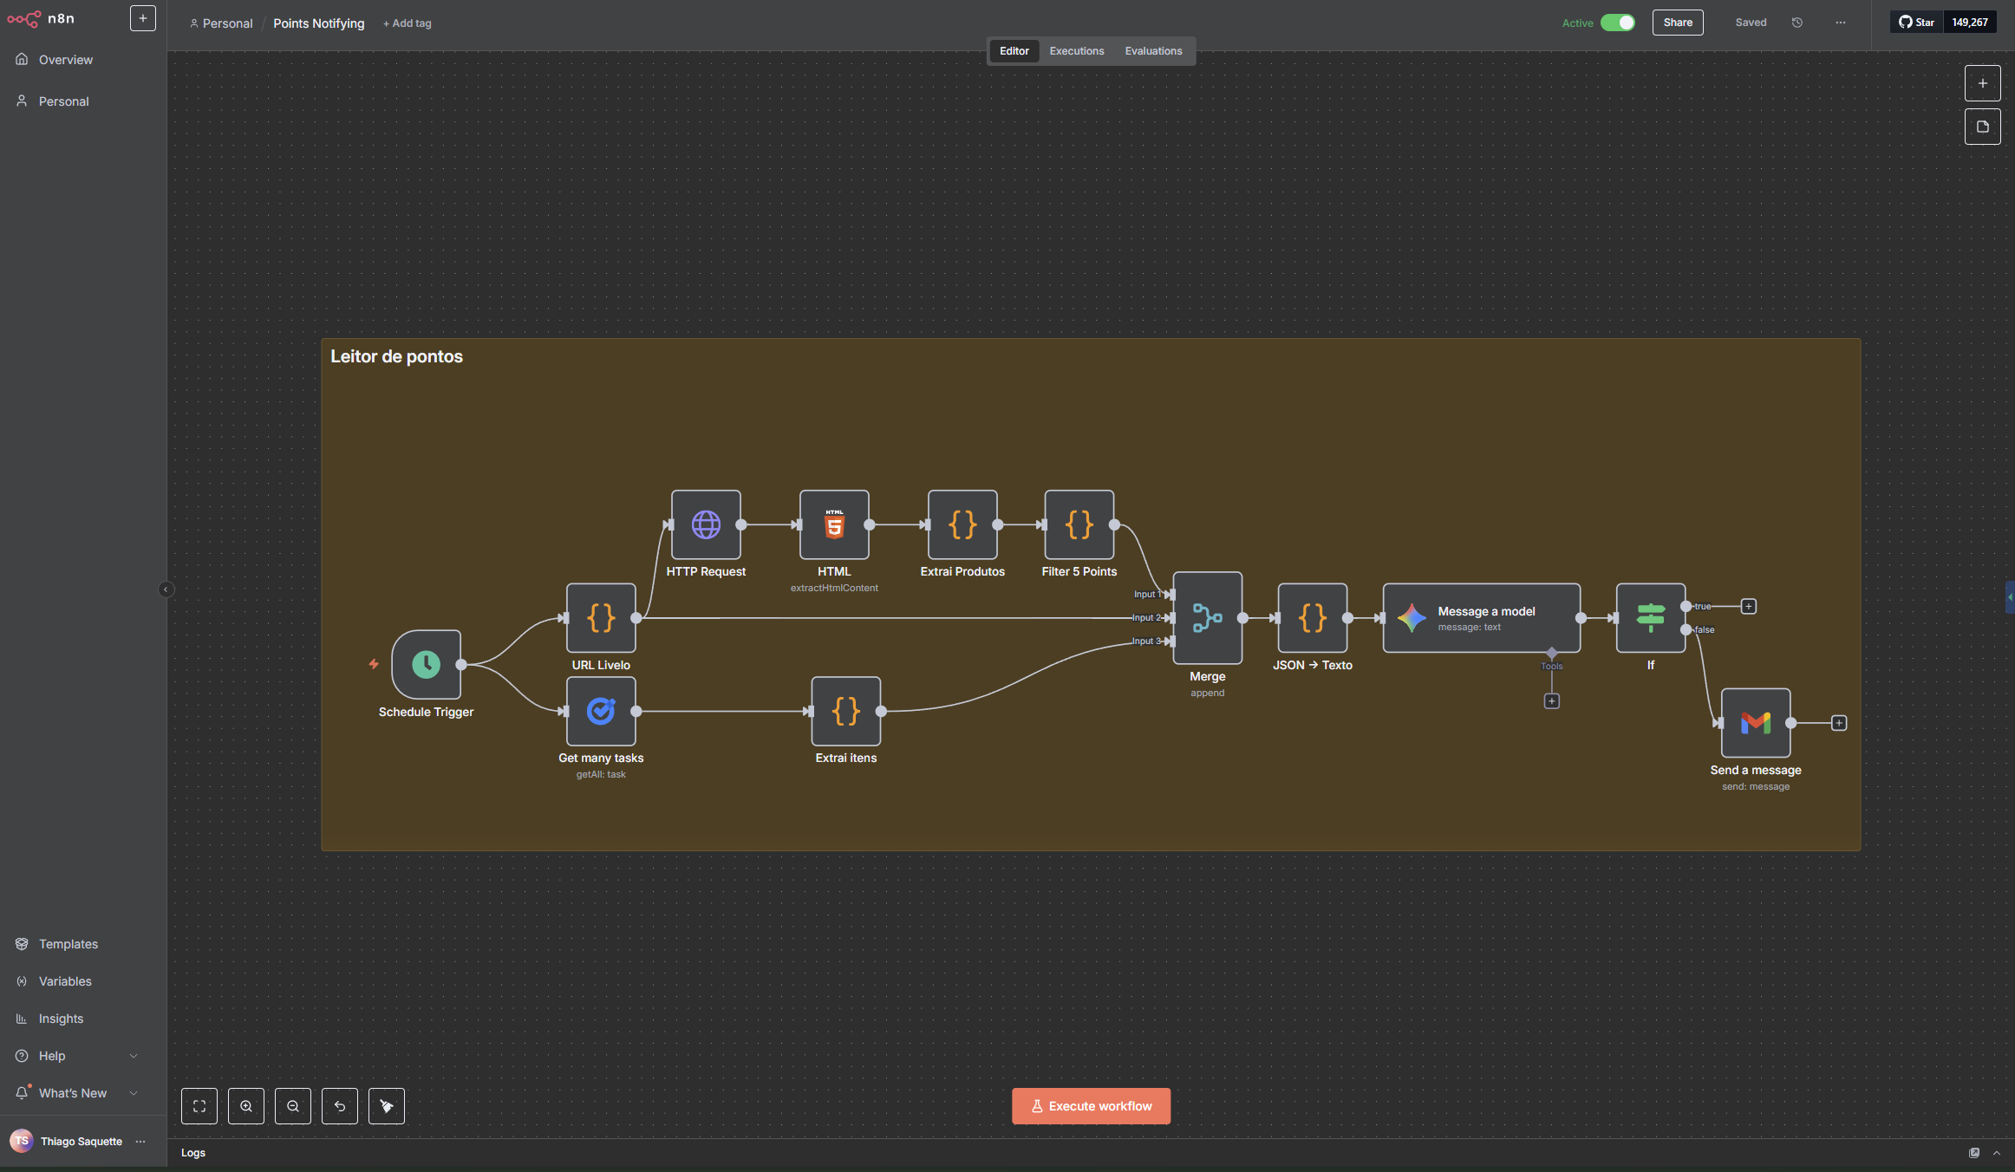The height and width of the screenshot is (1172, 2015).
Task: Open the Get many tasks node
Action: (601, 711)
